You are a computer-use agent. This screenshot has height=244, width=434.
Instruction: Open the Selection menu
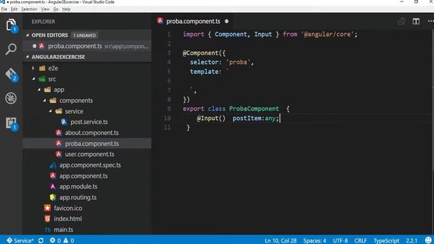coord(29,9)
